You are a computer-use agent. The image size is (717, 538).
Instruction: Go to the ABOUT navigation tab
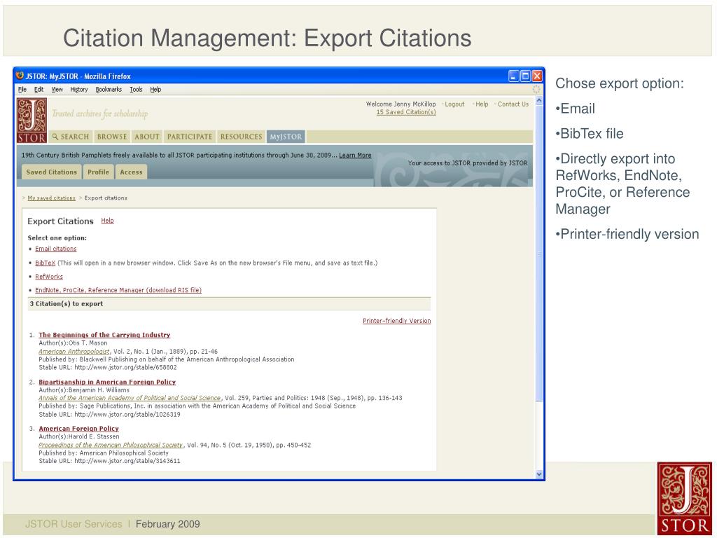click(147, 137)
